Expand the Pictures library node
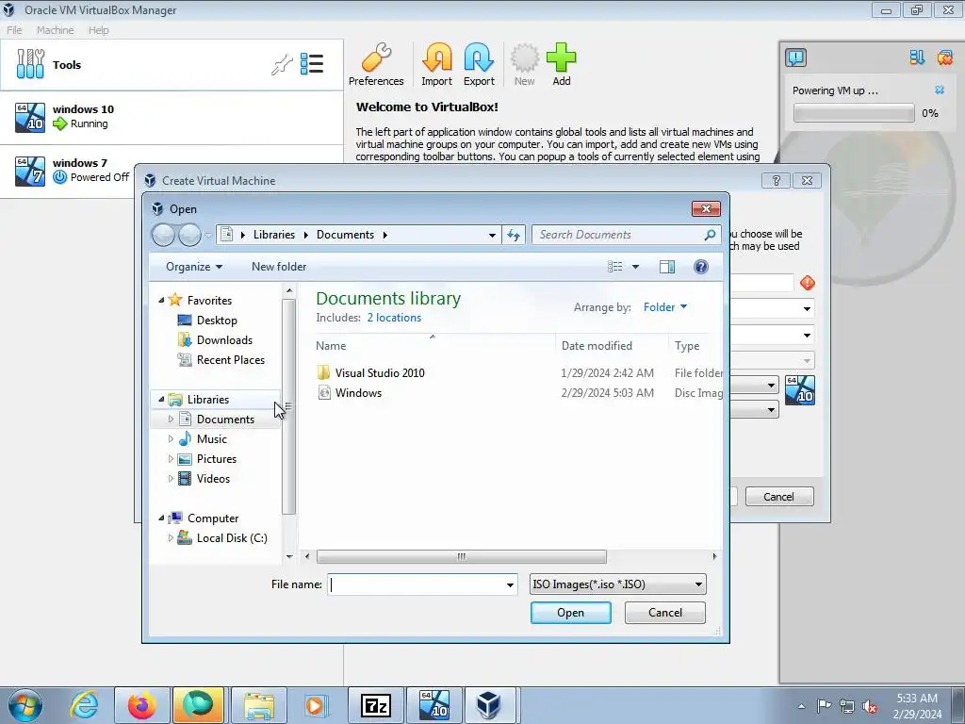This screenshot has height=724, width=965. pos(171,459)
